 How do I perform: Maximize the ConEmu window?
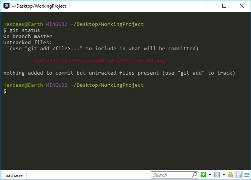[x=225, y=6]
